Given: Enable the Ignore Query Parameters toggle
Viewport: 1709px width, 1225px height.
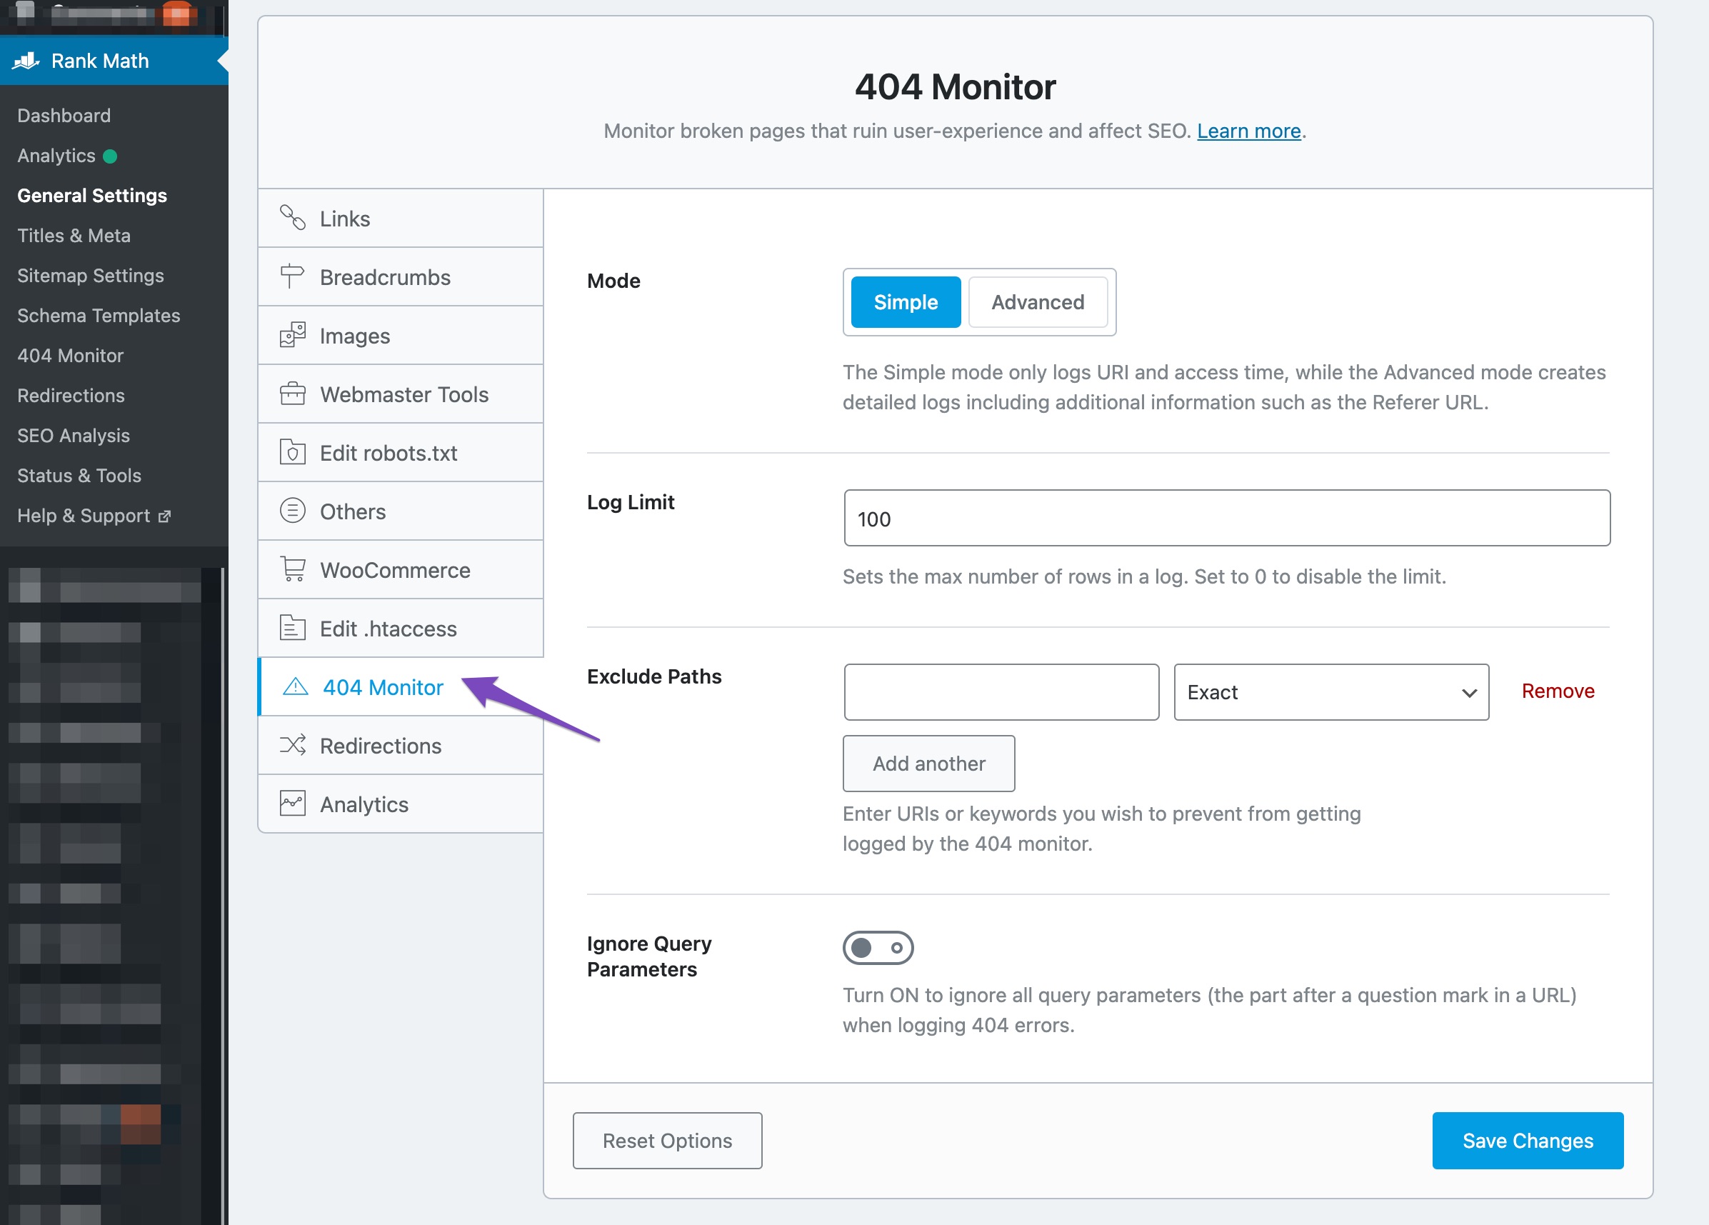Looking at the screenshot, I should [877, 948].
